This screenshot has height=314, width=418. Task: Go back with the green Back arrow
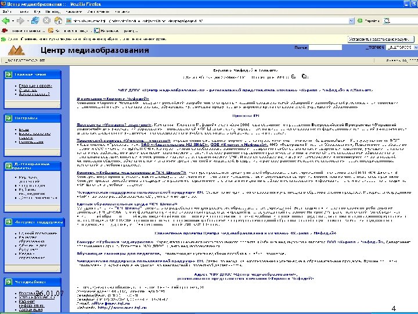5,20
